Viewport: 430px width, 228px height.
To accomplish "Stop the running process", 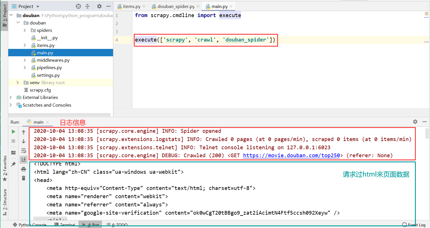I will 13,141.
